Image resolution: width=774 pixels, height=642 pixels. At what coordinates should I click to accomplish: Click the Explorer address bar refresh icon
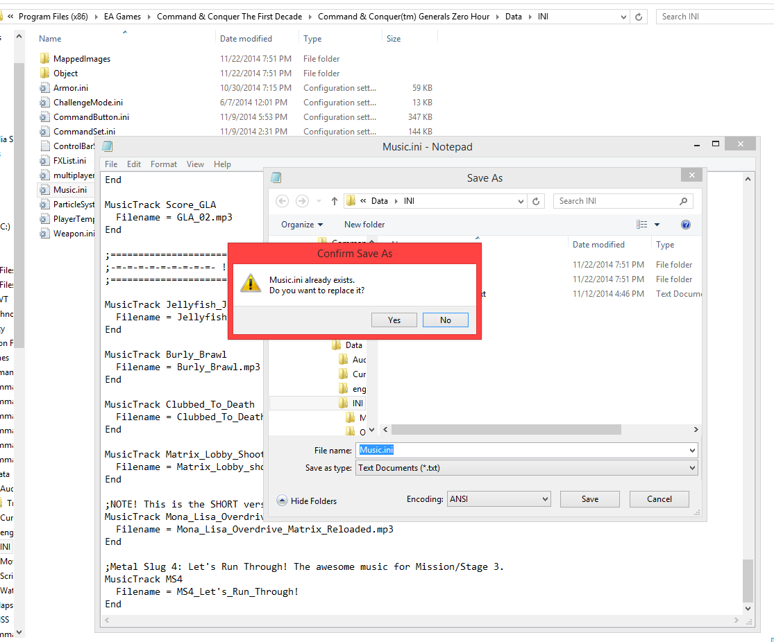639,17
